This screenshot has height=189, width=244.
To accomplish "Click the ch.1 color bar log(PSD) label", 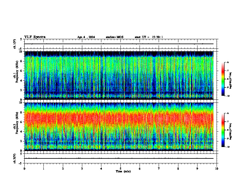I will [231, 81].
